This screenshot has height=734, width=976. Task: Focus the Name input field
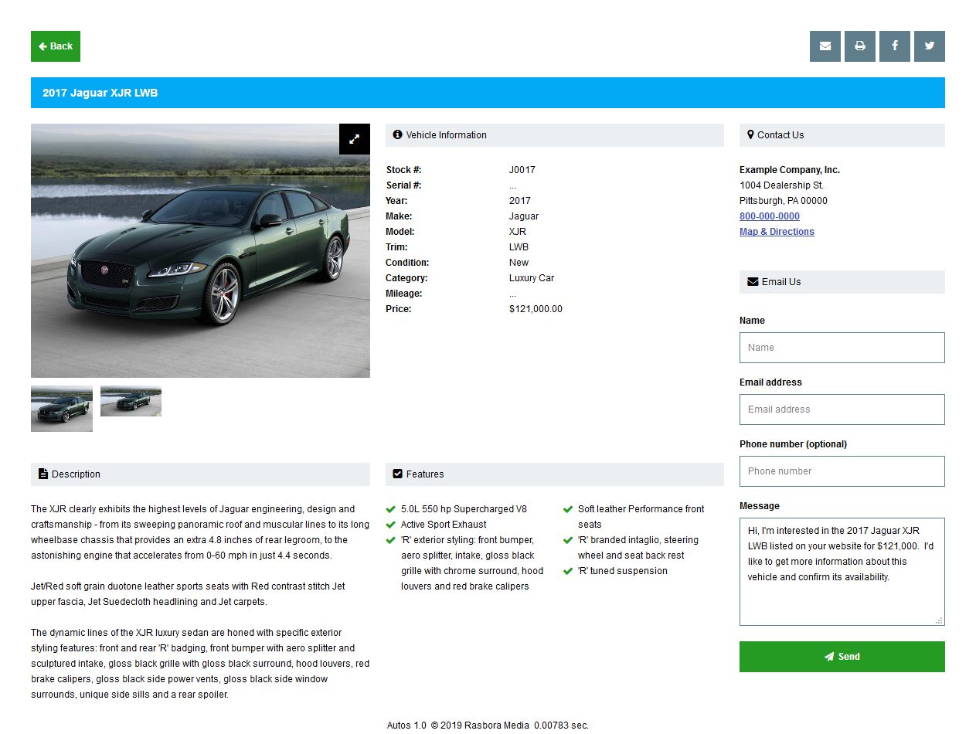pyautogui.click(x=842, y=348)
